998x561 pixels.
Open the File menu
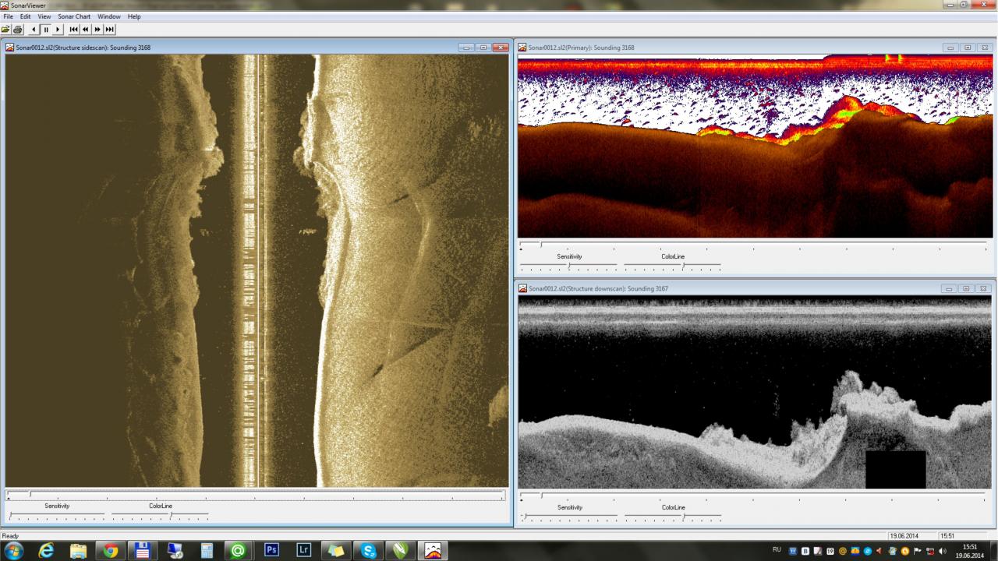click(9, 16)
